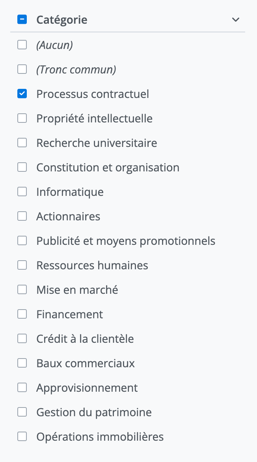Select the Approvisionnement checkbox
The height and width of the screenshot is (462, 257).
pos(22,388)
